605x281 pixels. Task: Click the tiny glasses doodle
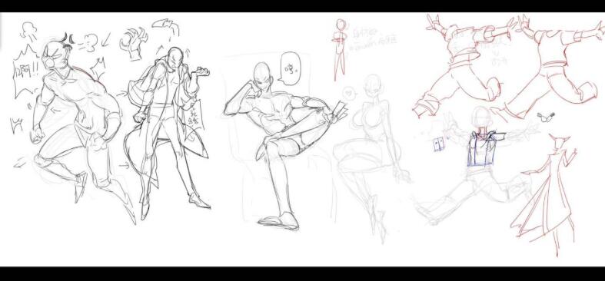click(x=546, y=117)
